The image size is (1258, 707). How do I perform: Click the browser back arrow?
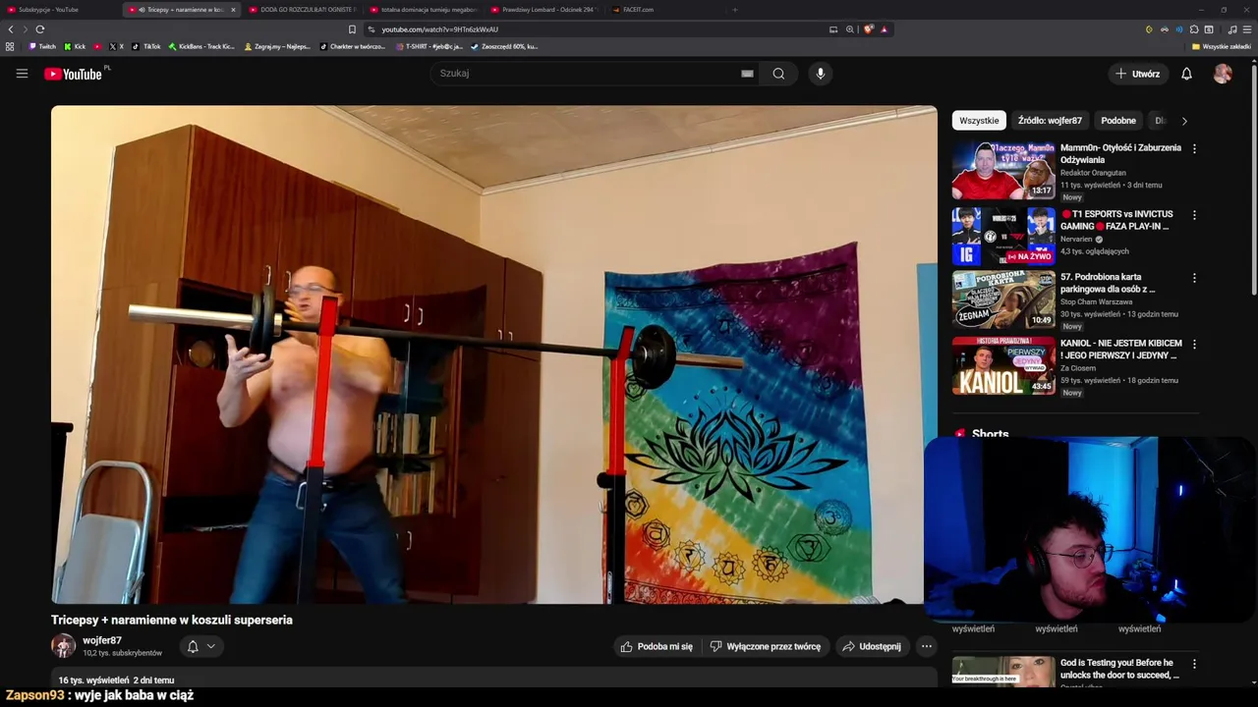click(11, 29)
